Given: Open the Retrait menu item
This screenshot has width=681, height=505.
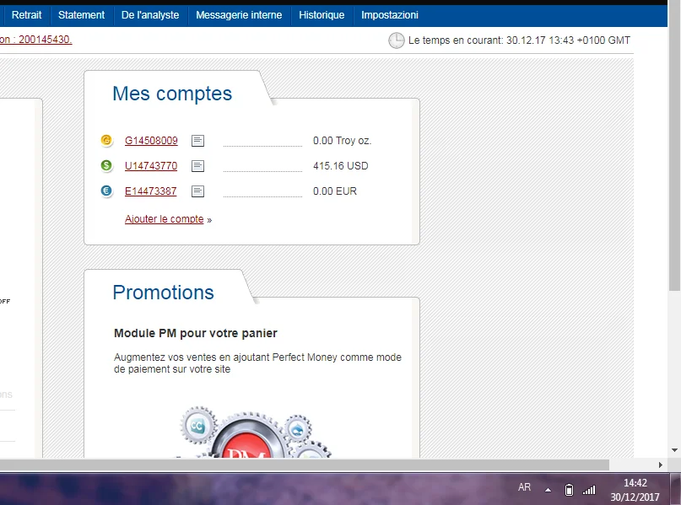Looking at the screenshot, I should pyautogui.click(x=26, y=15).
